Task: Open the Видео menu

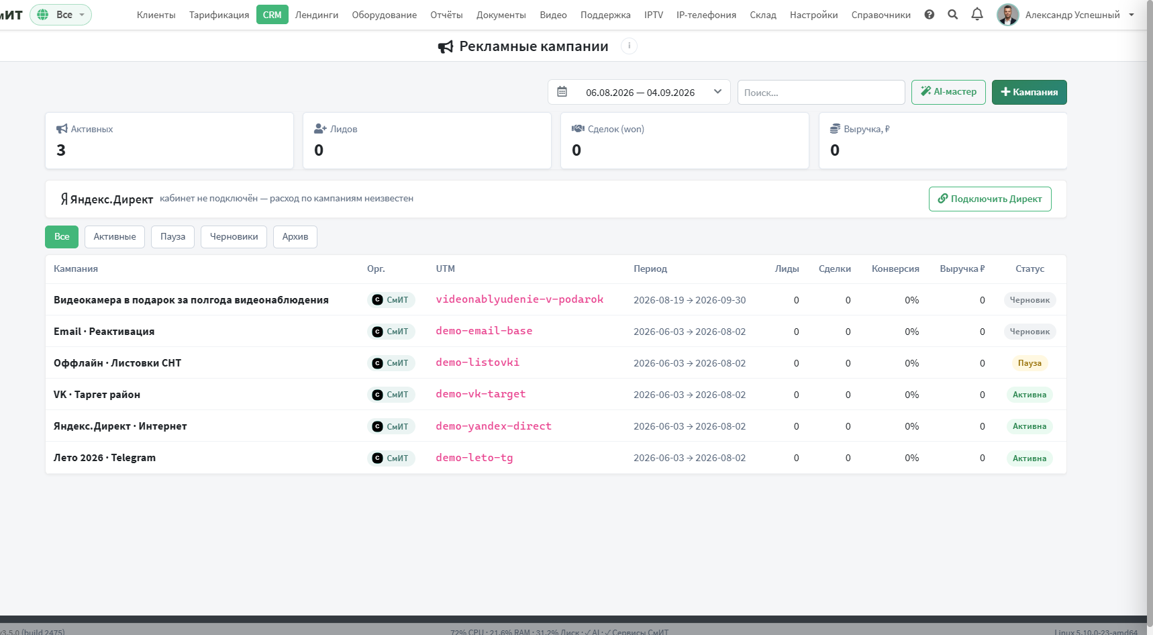Action: click(x=553, y=15)
